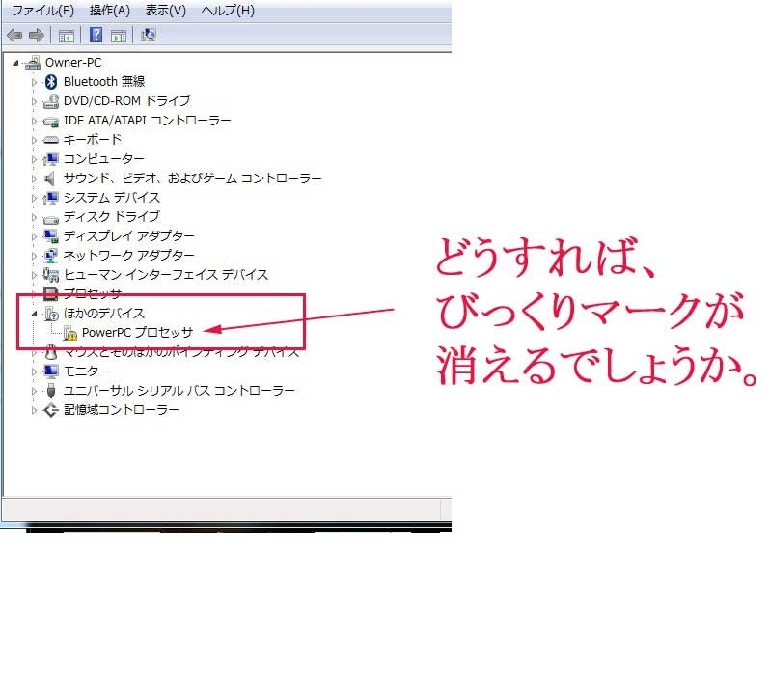Image resolution: width=770 pixels, height=687 pixels.
Task: Open Help via blue question mark icon
Action: click(96, 35)
